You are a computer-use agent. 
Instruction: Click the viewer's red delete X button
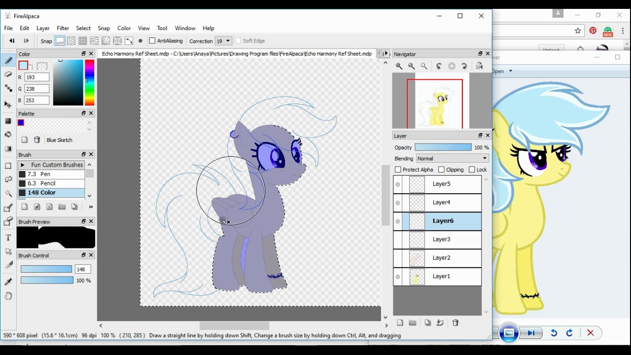[x=591, y=333]
